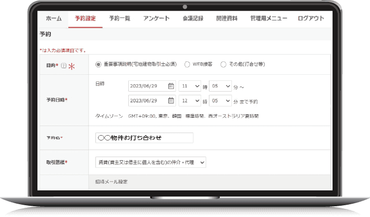Open the end minute dropdown

220,101
